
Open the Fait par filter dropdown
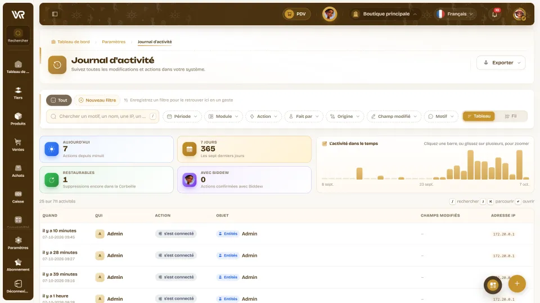[x=304, y=117]
